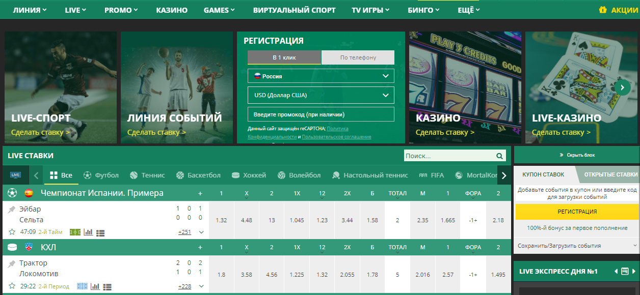Open rink view icon for Трактор match
Image resolution: width=640 pixels, height=295 pixels.
[82, 286]
